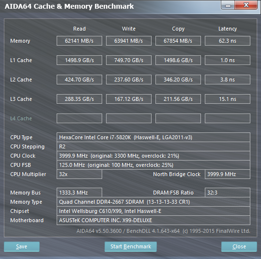Select the North Bridge Clock value

click(228, 174)
